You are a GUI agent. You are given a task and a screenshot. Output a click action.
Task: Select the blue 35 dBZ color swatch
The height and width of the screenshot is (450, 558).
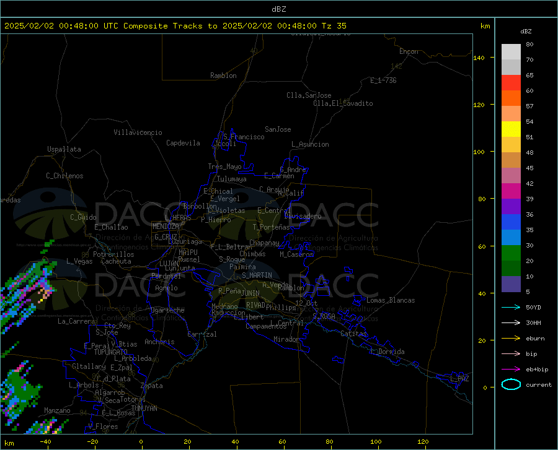[511, 222]
